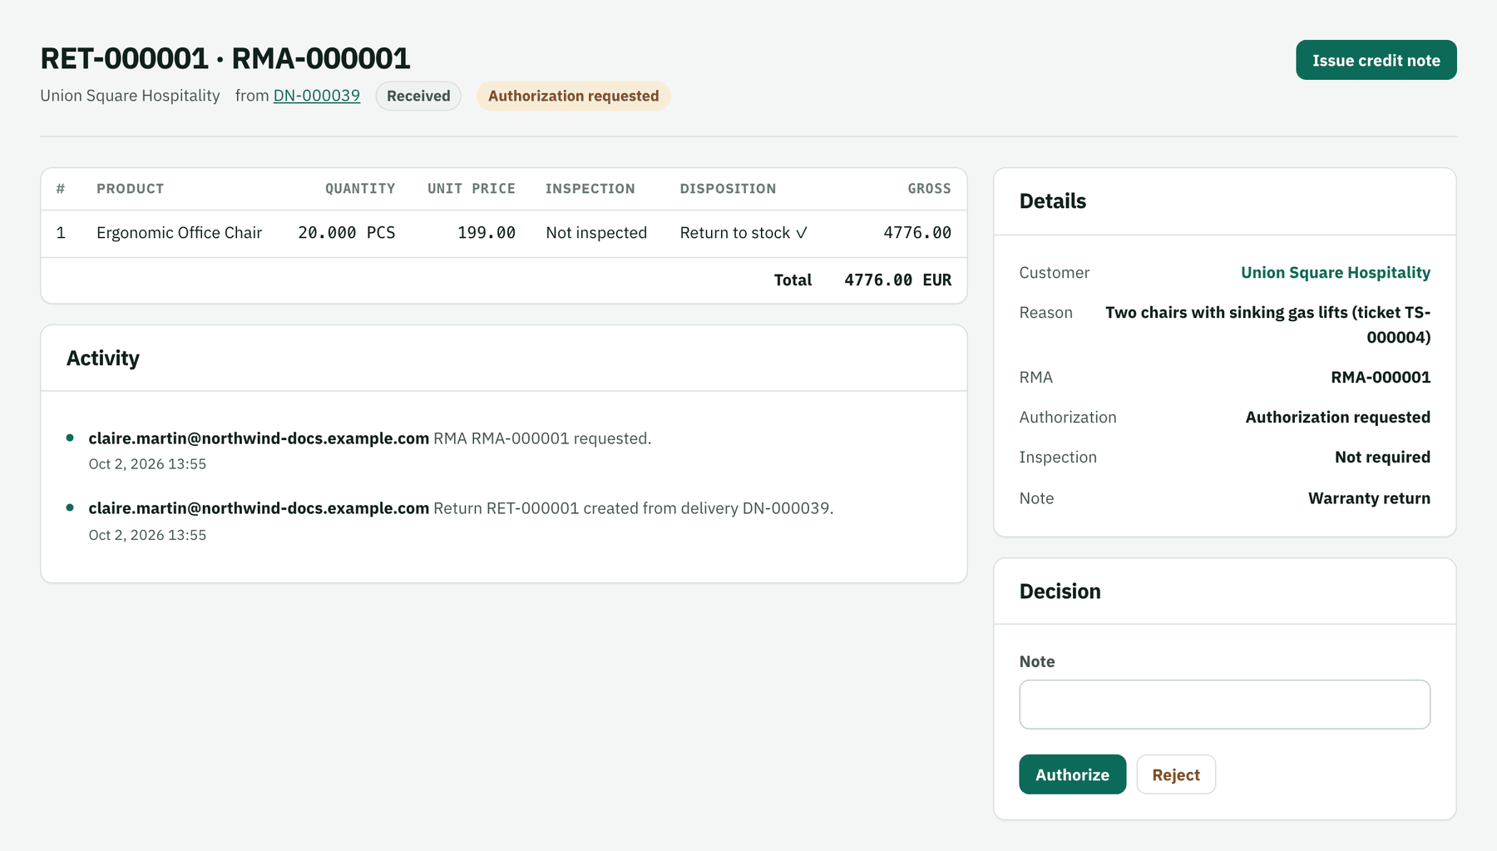
Task: Click the RMA-000001 value in Details
Action: click(x=1381, y=378)
